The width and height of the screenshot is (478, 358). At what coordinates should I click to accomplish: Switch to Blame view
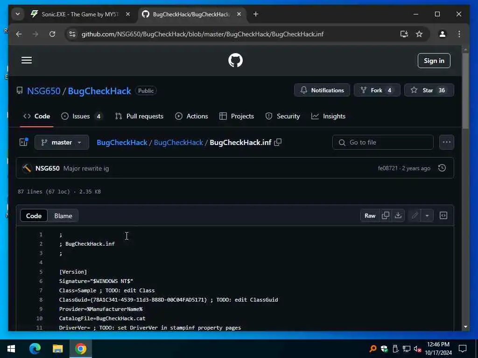click(x=63, y=216)
